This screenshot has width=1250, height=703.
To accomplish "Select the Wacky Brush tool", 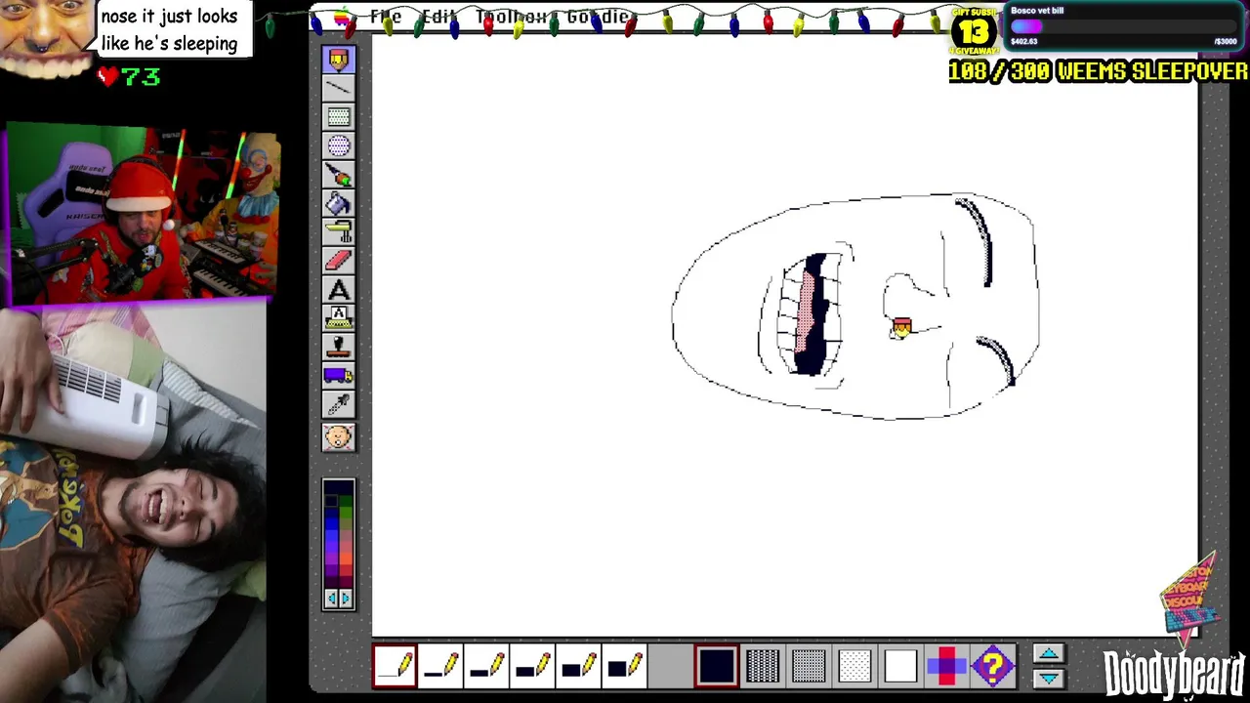I will tap(339, 175).
